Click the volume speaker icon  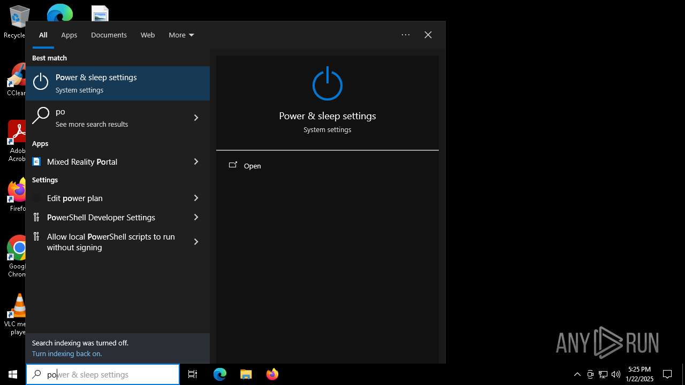tap(616, 374)
